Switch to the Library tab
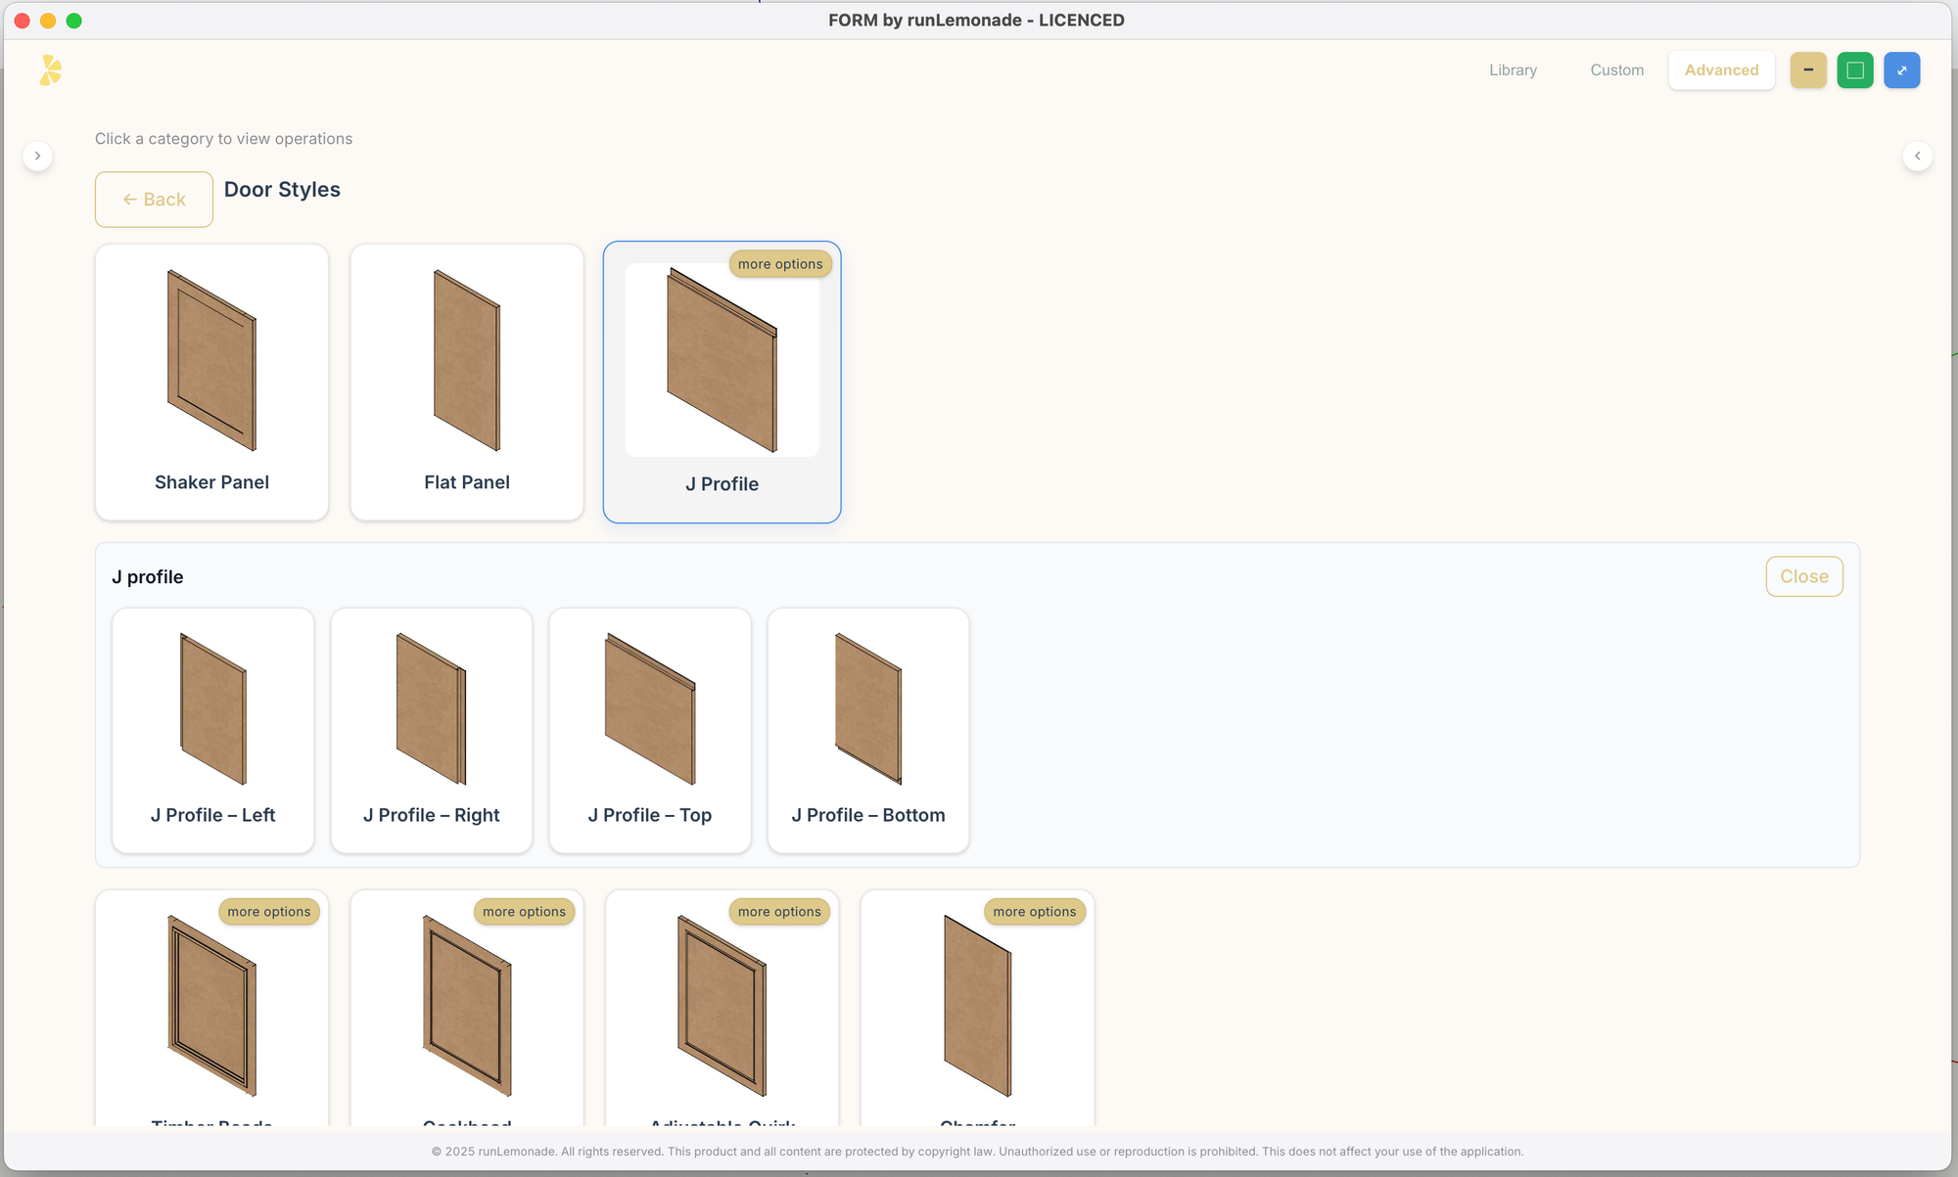Image resolution: width=1958 pixels, height=1177 pixels. click(1513, 70)
